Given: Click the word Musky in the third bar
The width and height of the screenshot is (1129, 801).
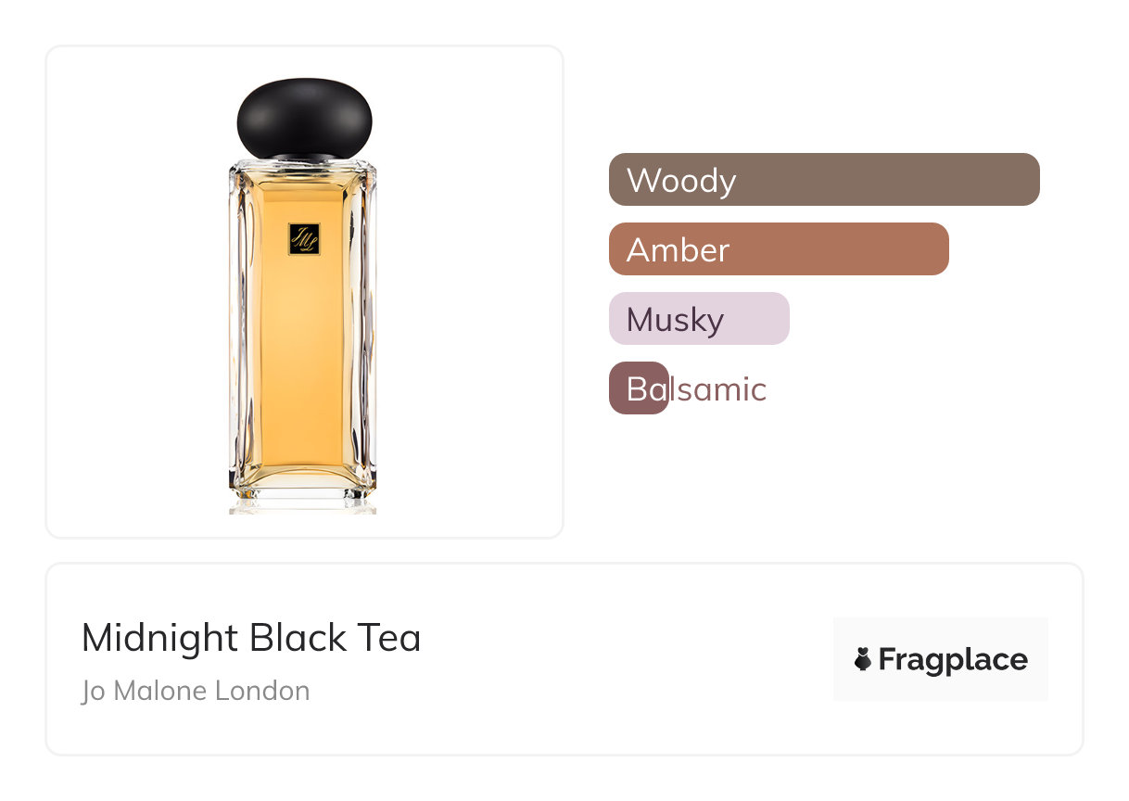Looking at the screenshot, I should click(675, 320).
